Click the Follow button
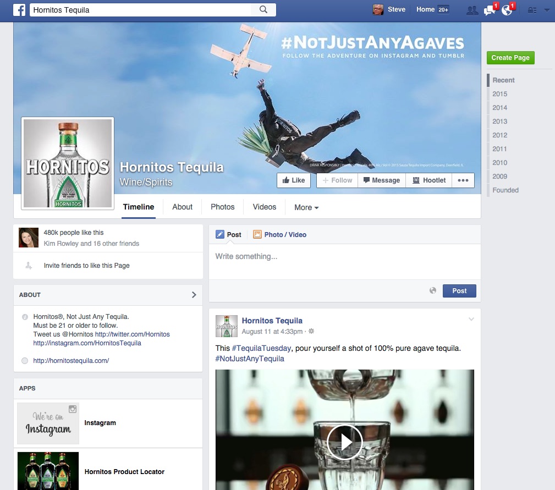This screenshot has height=490, width=555. pyautogui.click(x=337, y=180)
